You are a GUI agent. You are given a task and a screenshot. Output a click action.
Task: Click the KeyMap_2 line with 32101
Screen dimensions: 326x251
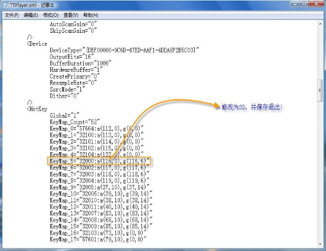tap(96, 141)
